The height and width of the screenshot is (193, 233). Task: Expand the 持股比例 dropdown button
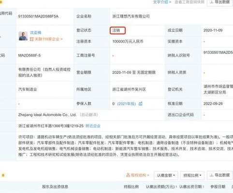point(192,175)
